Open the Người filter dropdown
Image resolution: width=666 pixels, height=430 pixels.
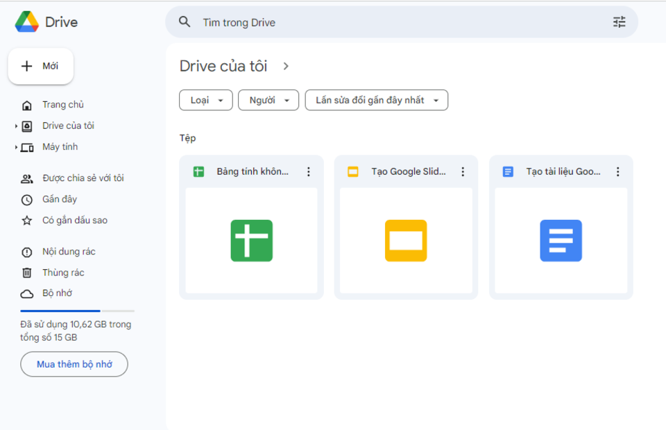pyautogui.click(x=268, y=101)
